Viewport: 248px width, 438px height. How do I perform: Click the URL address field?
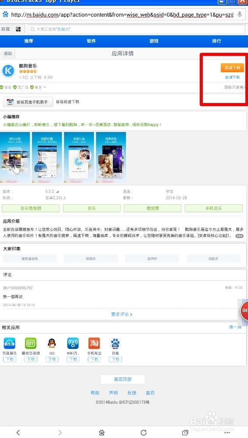pyautogui.click(x=122, y=15)
